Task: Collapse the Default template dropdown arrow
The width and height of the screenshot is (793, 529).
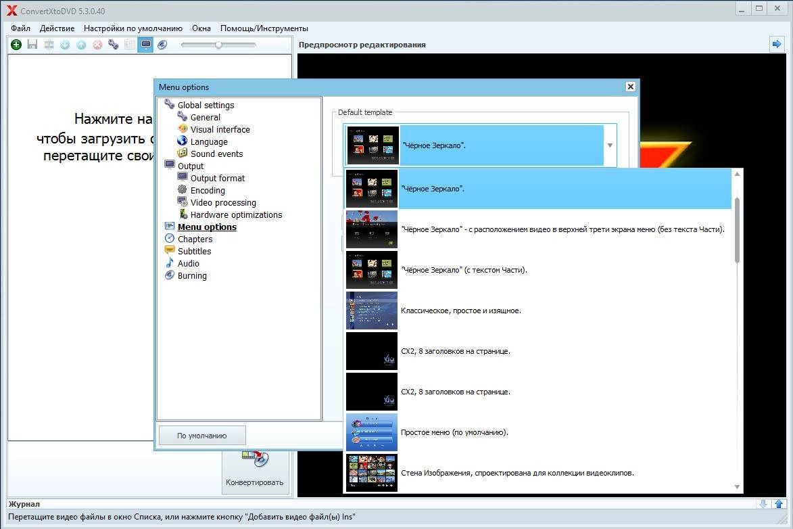Action: 610,145
